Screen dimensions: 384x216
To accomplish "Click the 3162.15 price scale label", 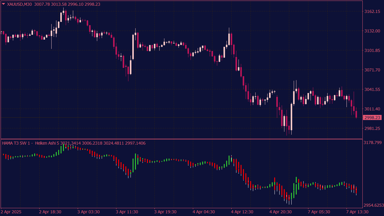I will pos(372,11).
